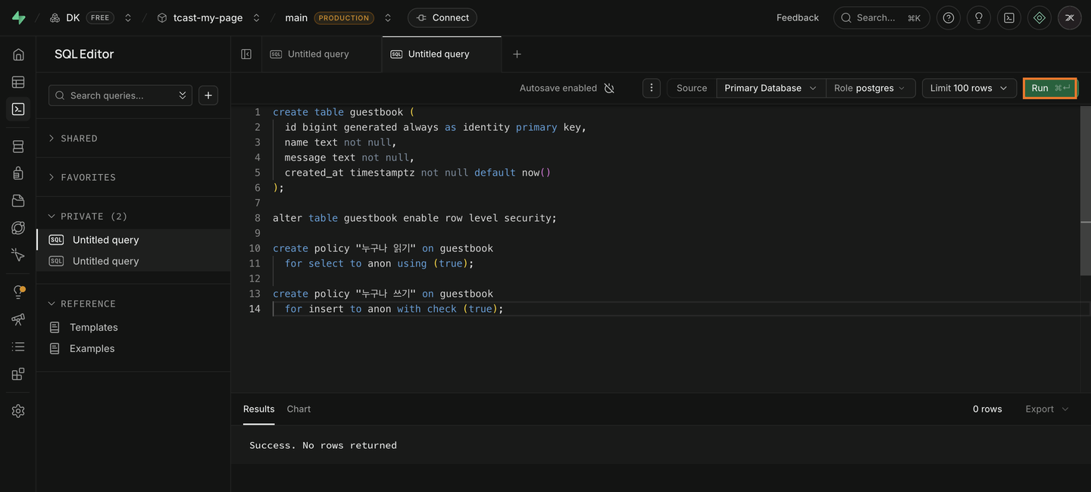Switch to the Chart tab
Viewport: 1091px width, 492px height.
coord(299,409)
